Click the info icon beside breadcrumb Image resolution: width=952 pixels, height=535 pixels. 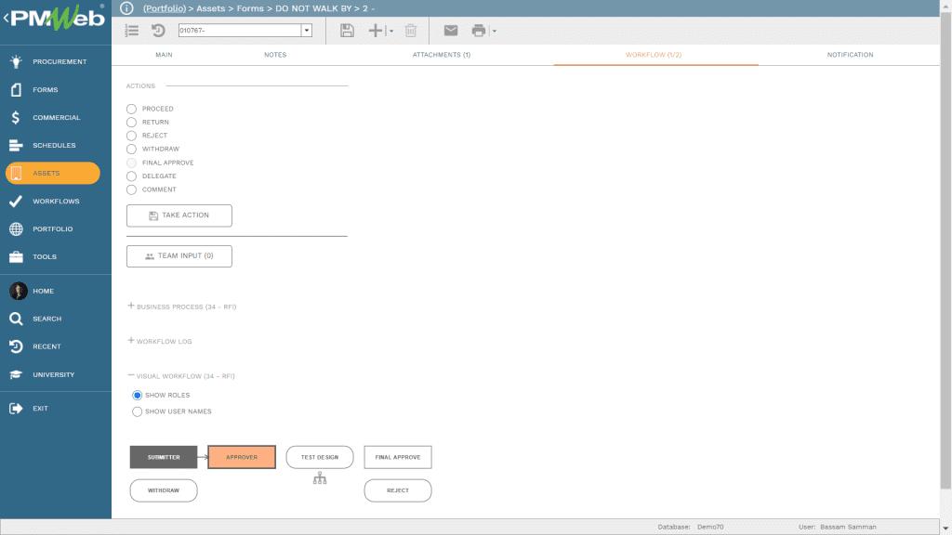pyautogui.click(x=126, y=8)
